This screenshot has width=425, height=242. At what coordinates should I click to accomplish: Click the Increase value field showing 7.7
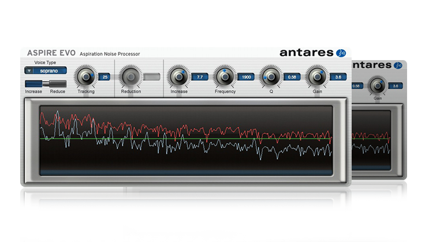[200, 77]
